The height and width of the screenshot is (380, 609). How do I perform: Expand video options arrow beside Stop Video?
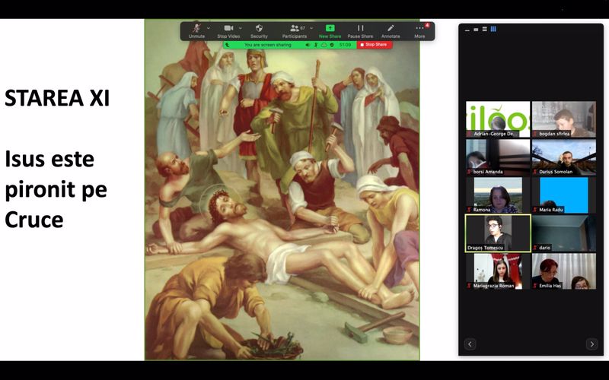coord(241,27)
